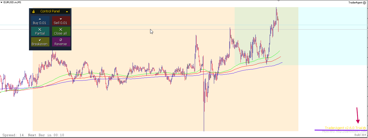This screenshot has height=138, width=368.
Task: Click the Control Panel title text
Action: click(x=50, y=11)
